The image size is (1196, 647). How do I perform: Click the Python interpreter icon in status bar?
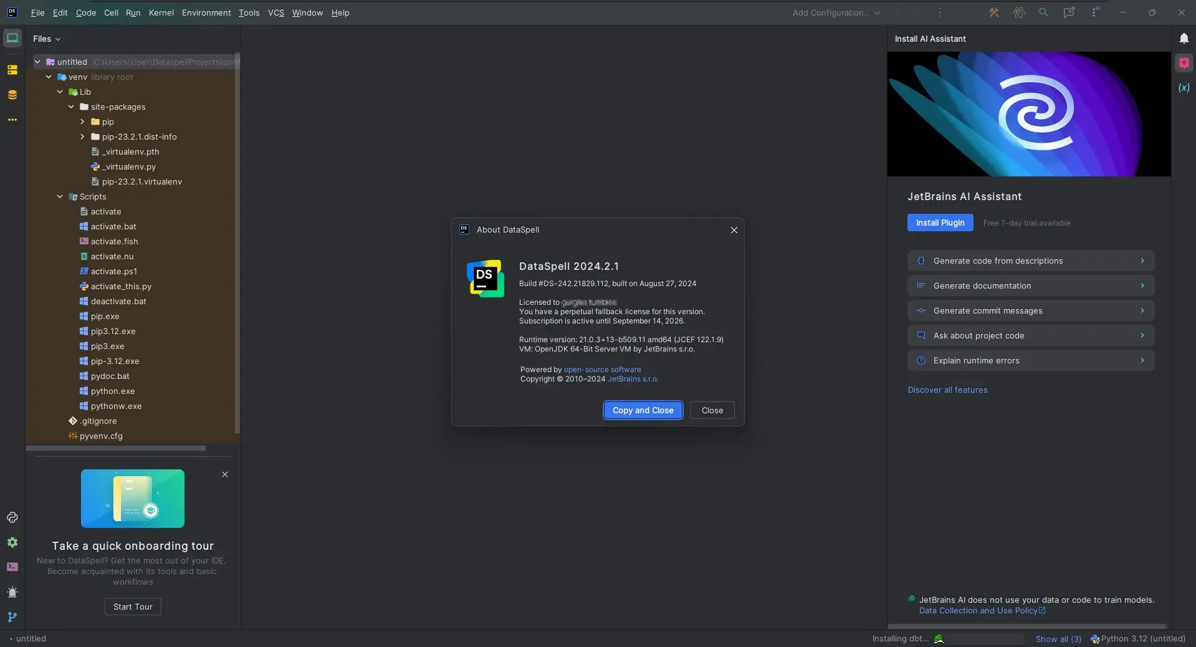(x=1095, y=639)
